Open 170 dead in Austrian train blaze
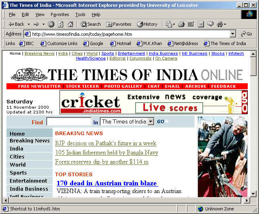259x214 pixels. 107,183
